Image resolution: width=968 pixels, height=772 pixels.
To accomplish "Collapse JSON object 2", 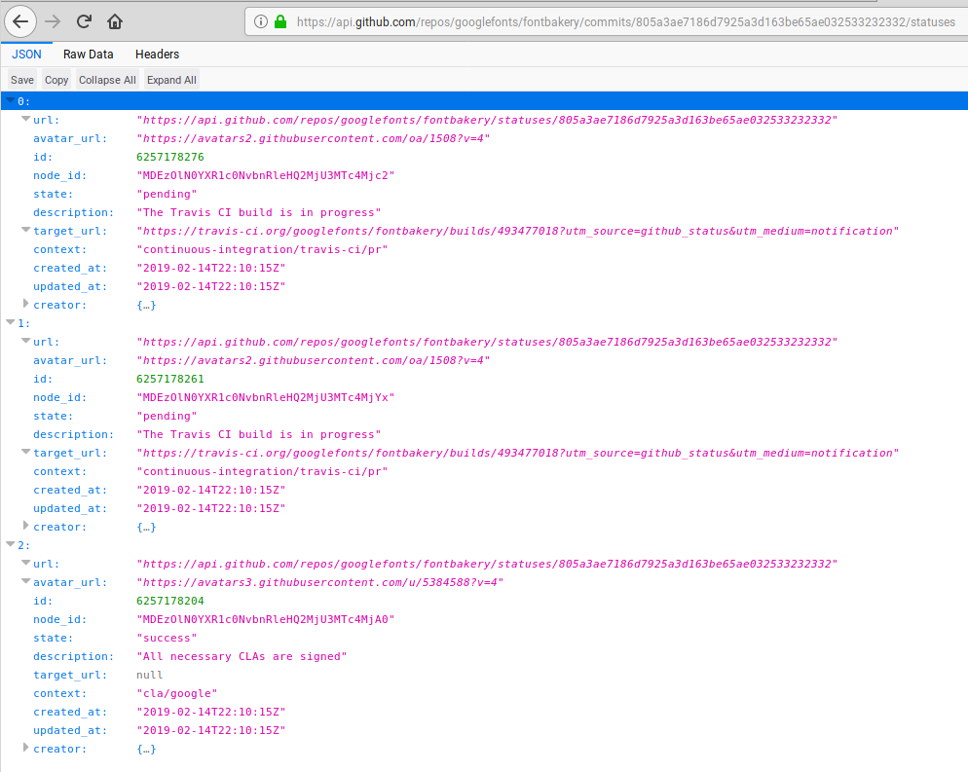I will pyautogui.click(x=10, y=545).
